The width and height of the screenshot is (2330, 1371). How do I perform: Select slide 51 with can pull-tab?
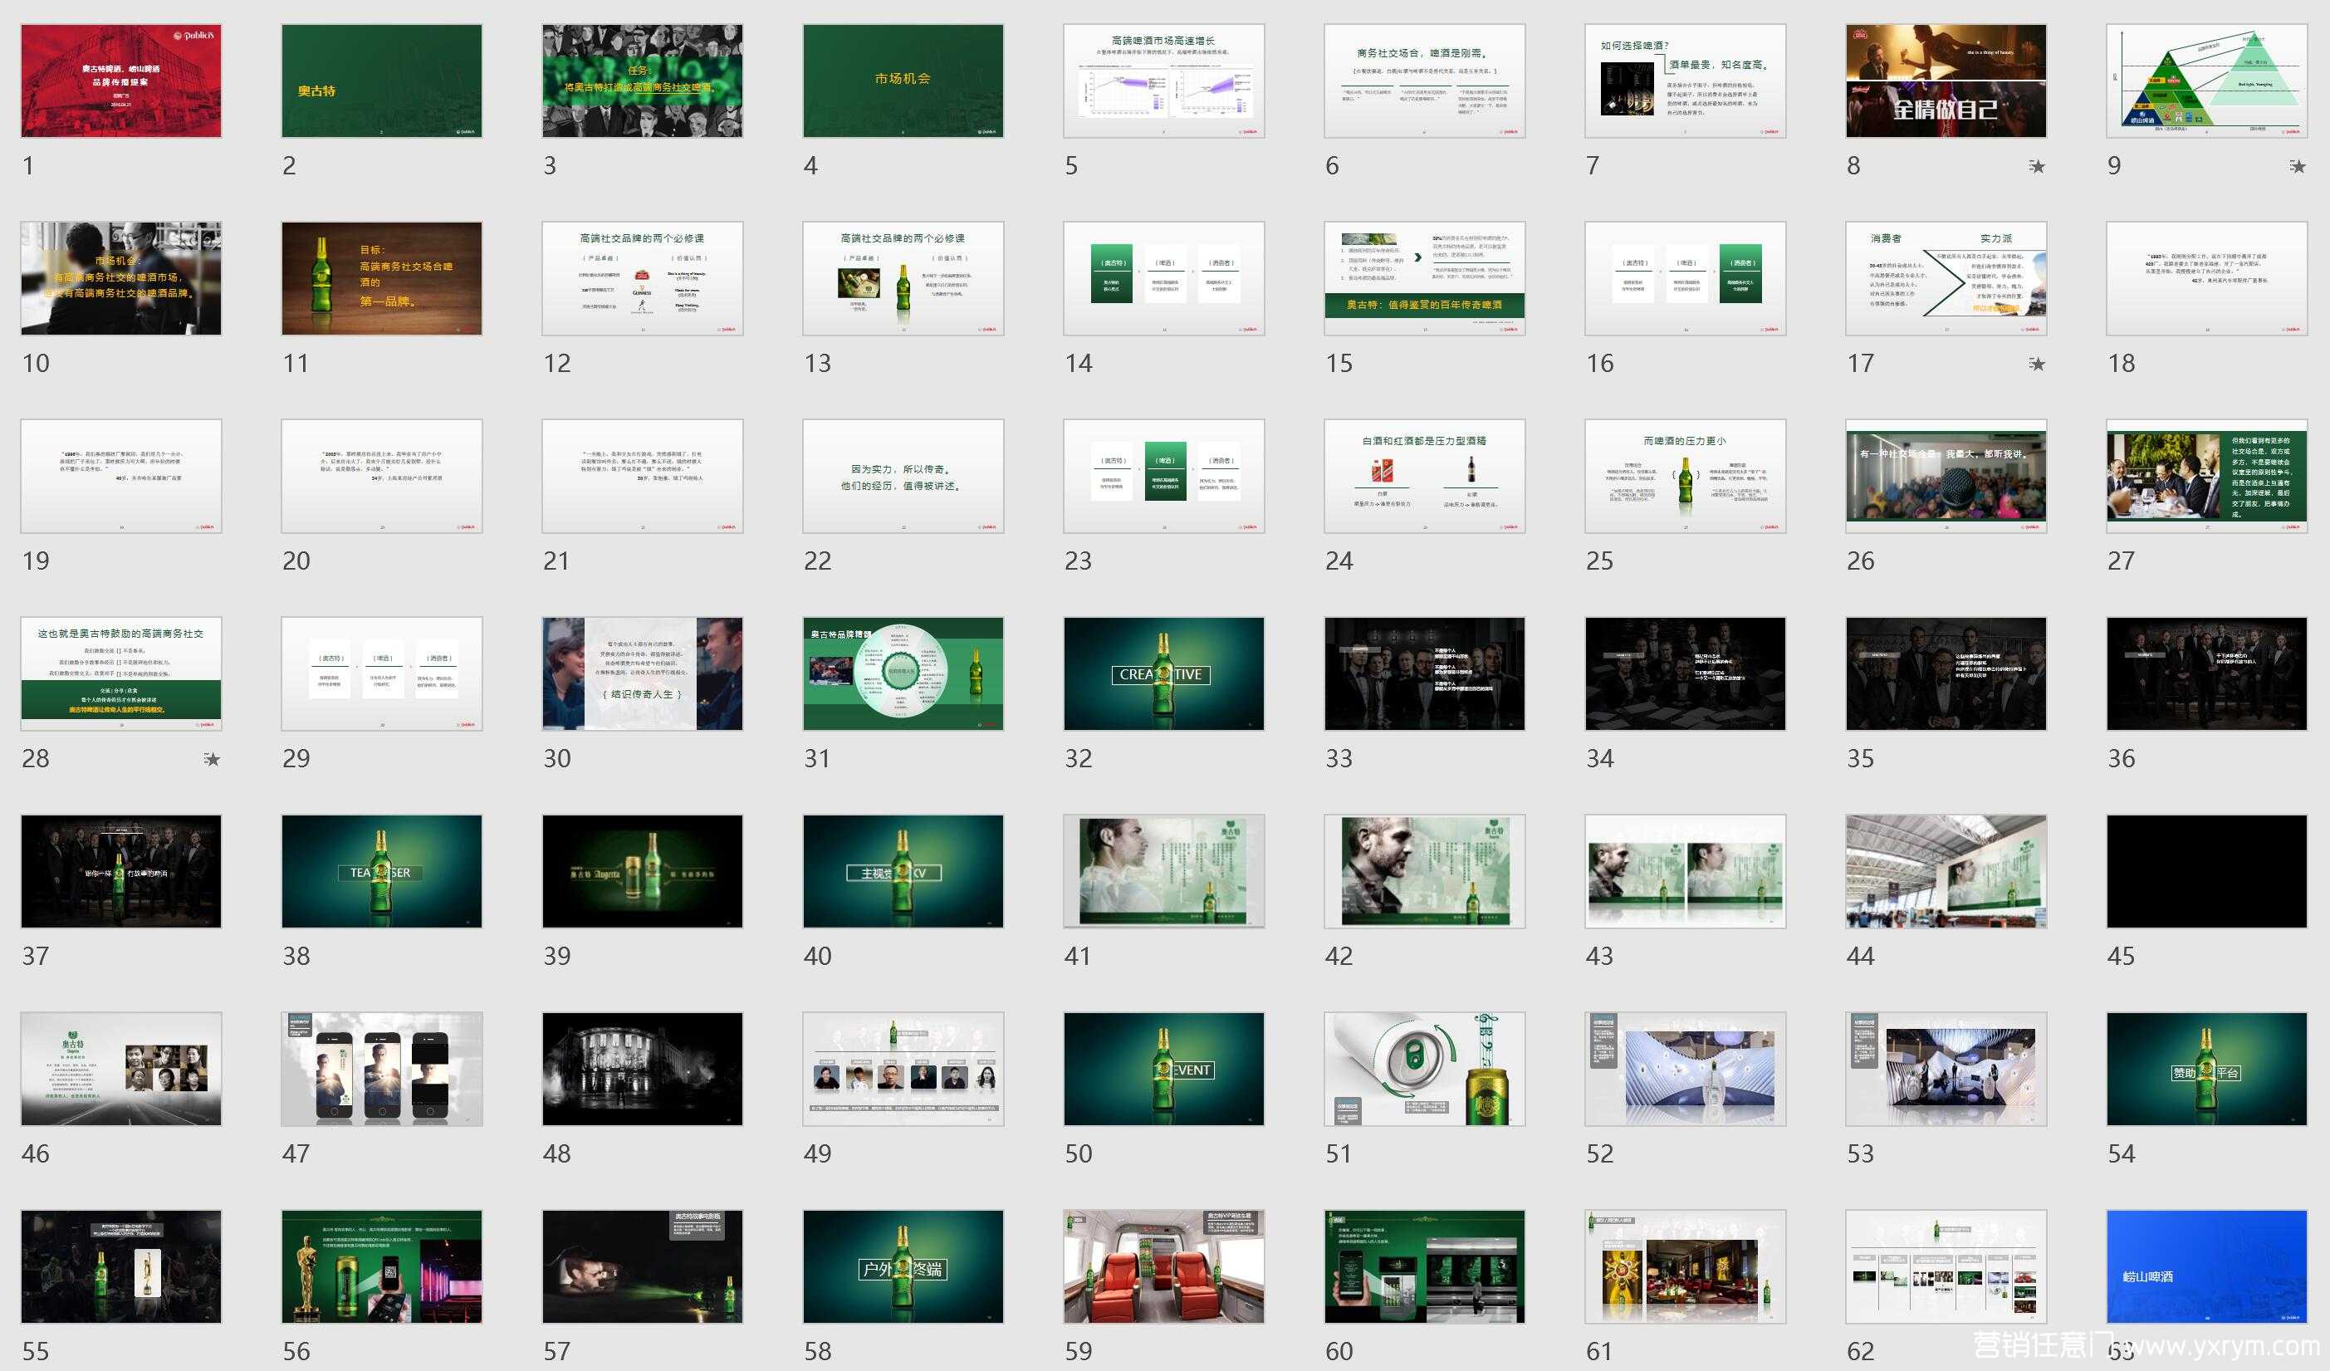pos(1425,1070)
